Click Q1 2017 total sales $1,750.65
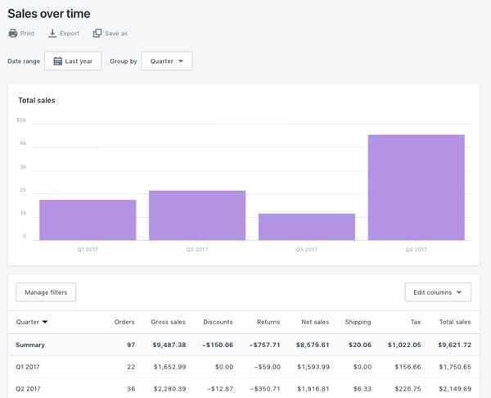The width and height of the screenshot is (491, 398). pyautogui.click(x=455, y=367)
